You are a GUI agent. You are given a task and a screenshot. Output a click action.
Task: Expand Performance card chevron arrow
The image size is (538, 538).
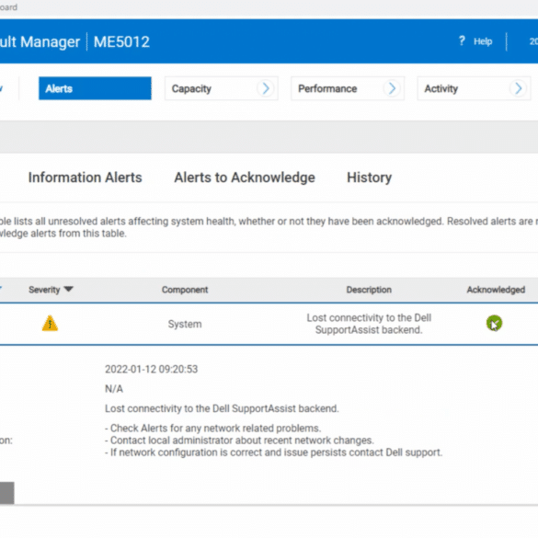point(392,88)
